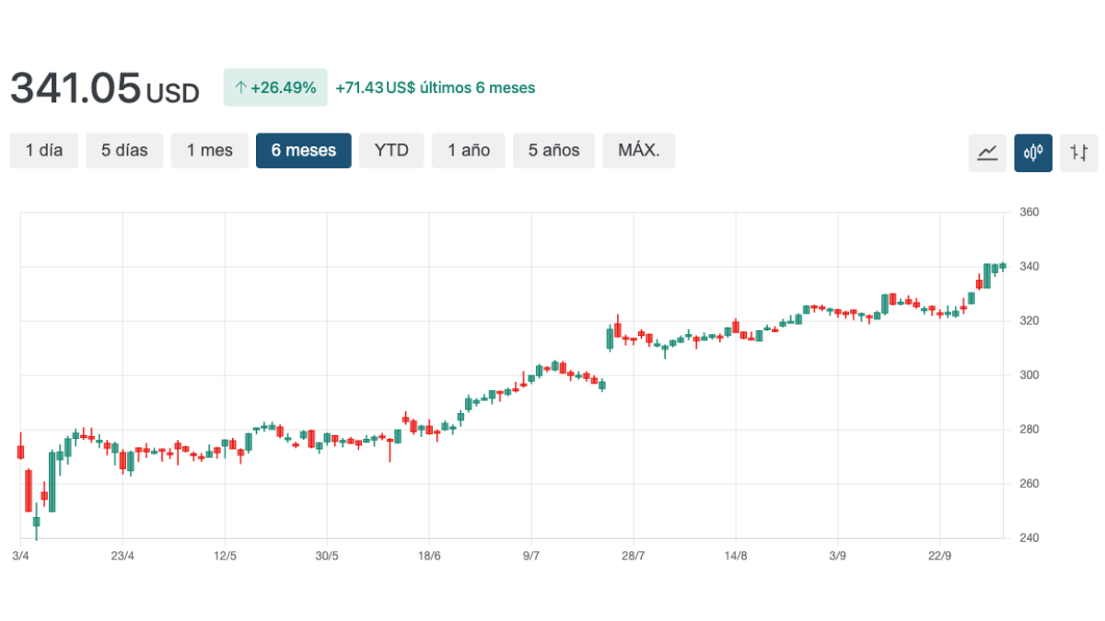The height and width of the screenshot is (621, 1105).
Task: Click the 360 label on the price axis
Action: (1029, 213)
